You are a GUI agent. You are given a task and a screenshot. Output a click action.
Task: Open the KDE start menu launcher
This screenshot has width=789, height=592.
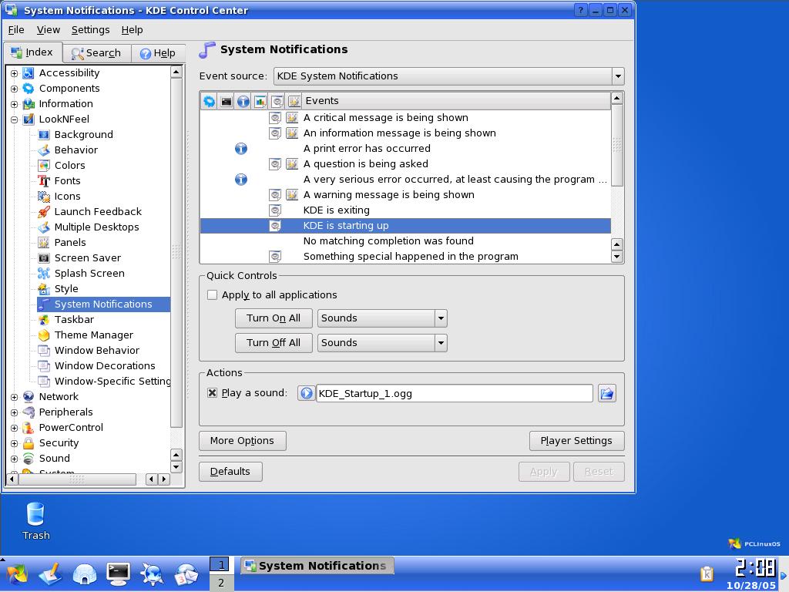tap(17, 573)
